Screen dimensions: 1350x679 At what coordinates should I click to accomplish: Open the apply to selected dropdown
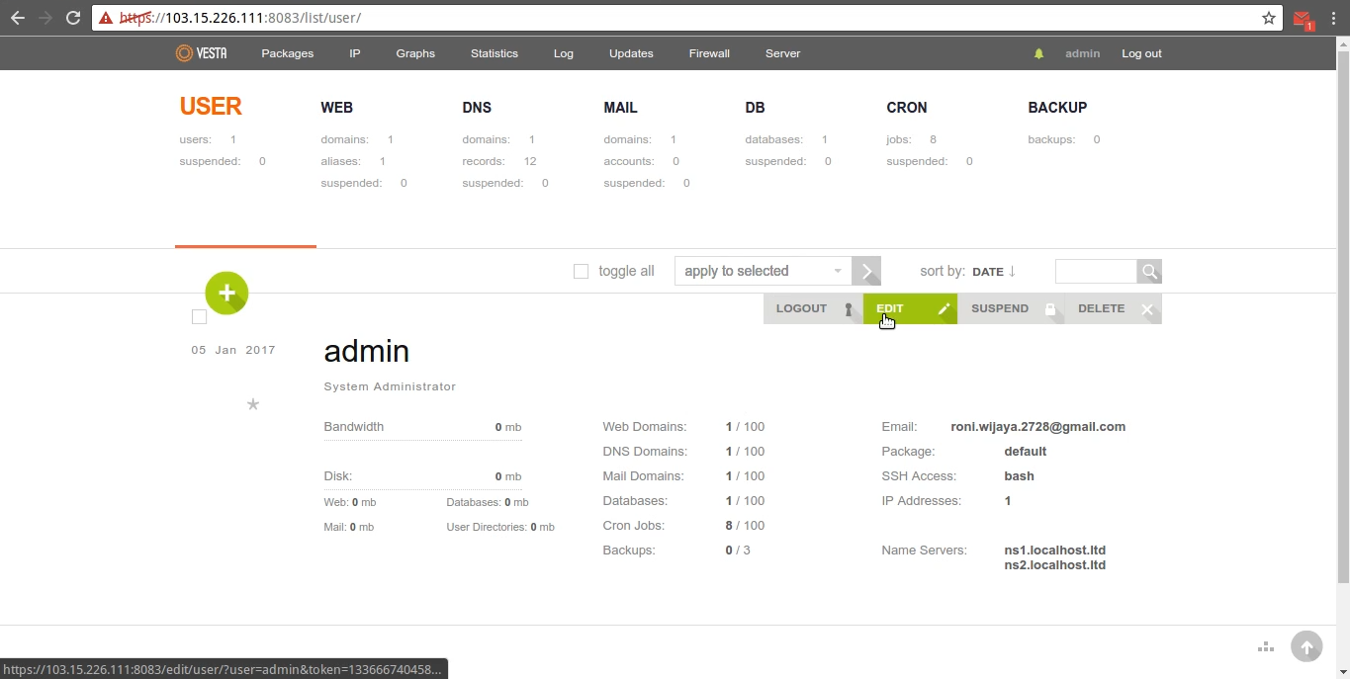763,271
